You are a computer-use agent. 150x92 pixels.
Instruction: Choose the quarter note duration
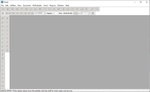tap(2, 38)
